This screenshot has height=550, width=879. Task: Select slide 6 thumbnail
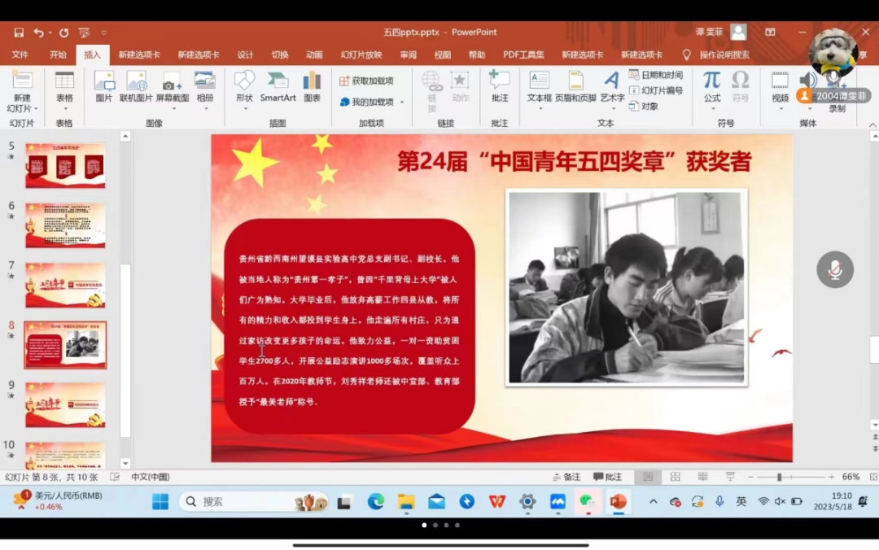[65, 225]
